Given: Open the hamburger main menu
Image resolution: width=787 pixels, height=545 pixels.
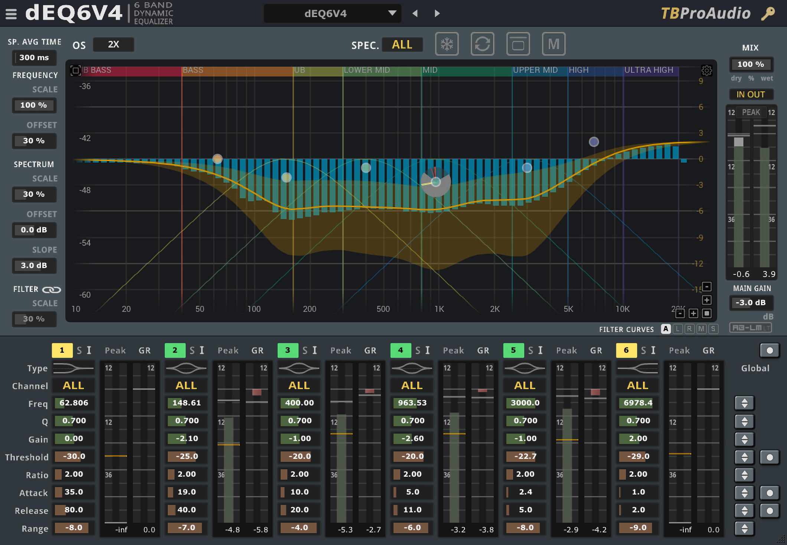Looking at the screenshot, I should pos(11,14).
